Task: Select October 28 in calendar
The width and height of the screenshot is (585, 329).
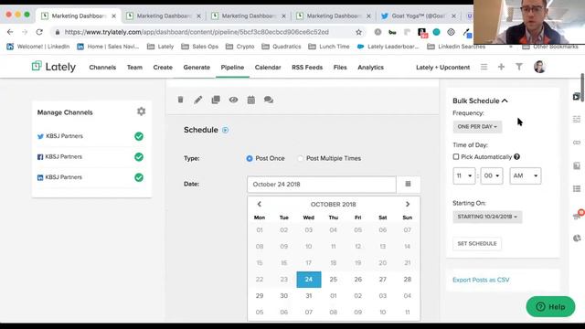Action: 407,280
